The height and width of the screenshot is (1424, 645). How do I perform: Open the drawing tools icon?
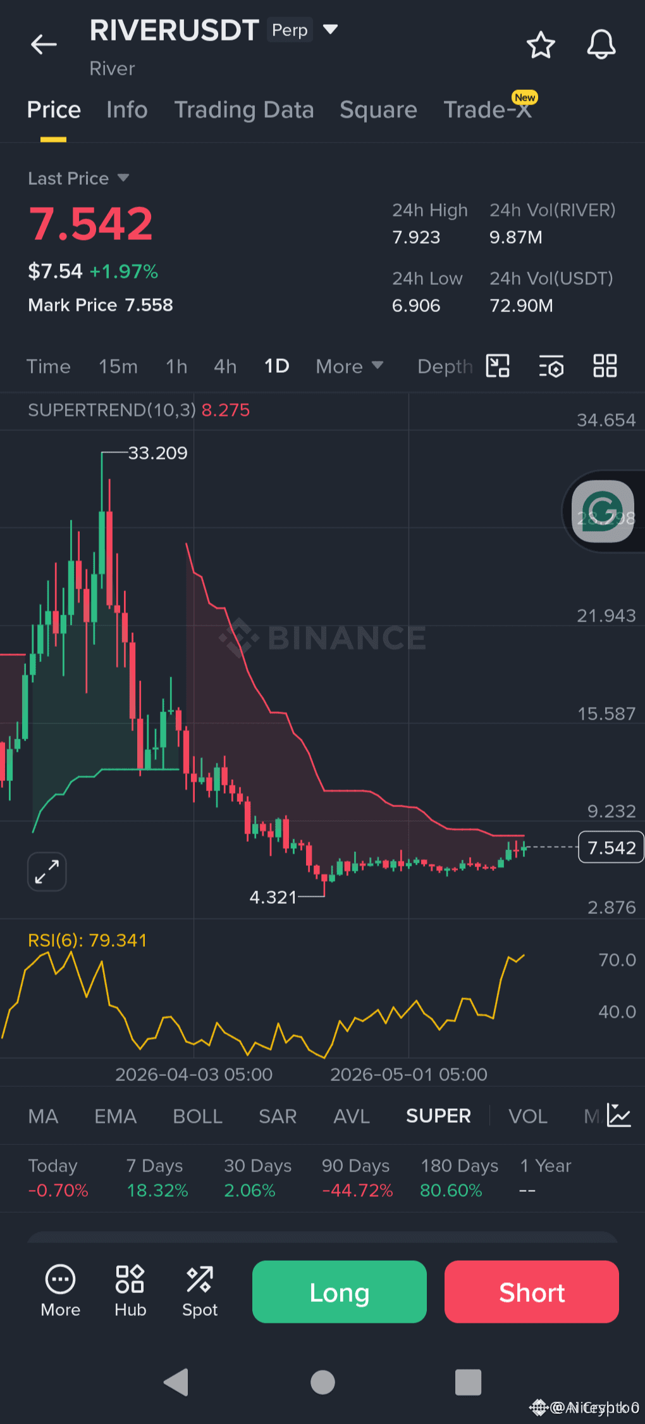(x=498, y=366)
